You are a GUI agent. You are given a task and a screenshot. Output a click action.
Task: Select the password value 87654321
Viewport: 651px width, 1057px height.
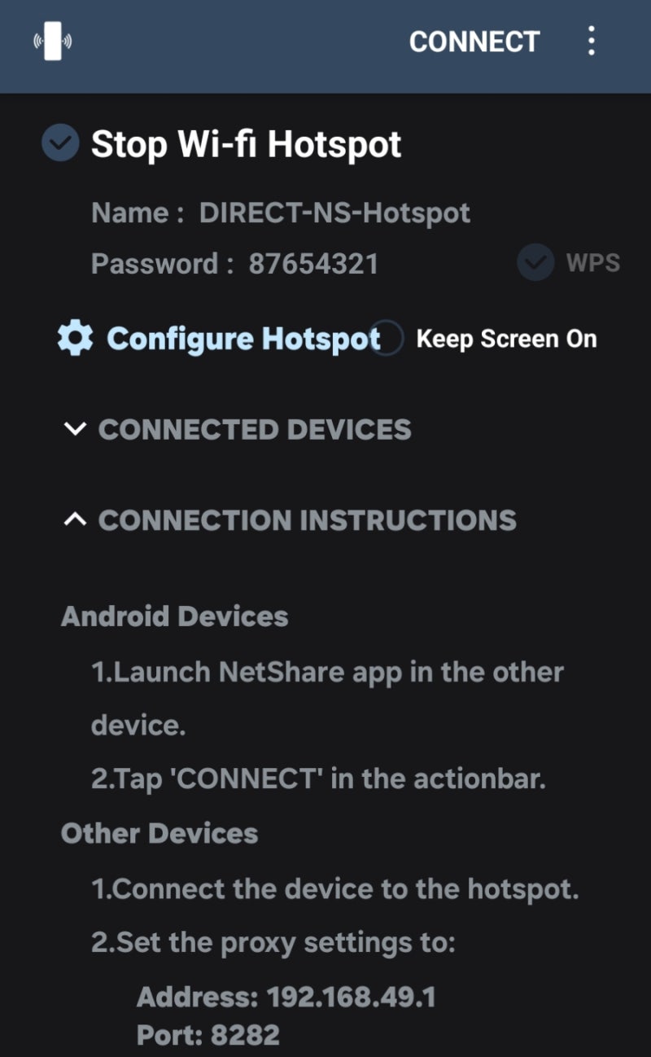313,264
